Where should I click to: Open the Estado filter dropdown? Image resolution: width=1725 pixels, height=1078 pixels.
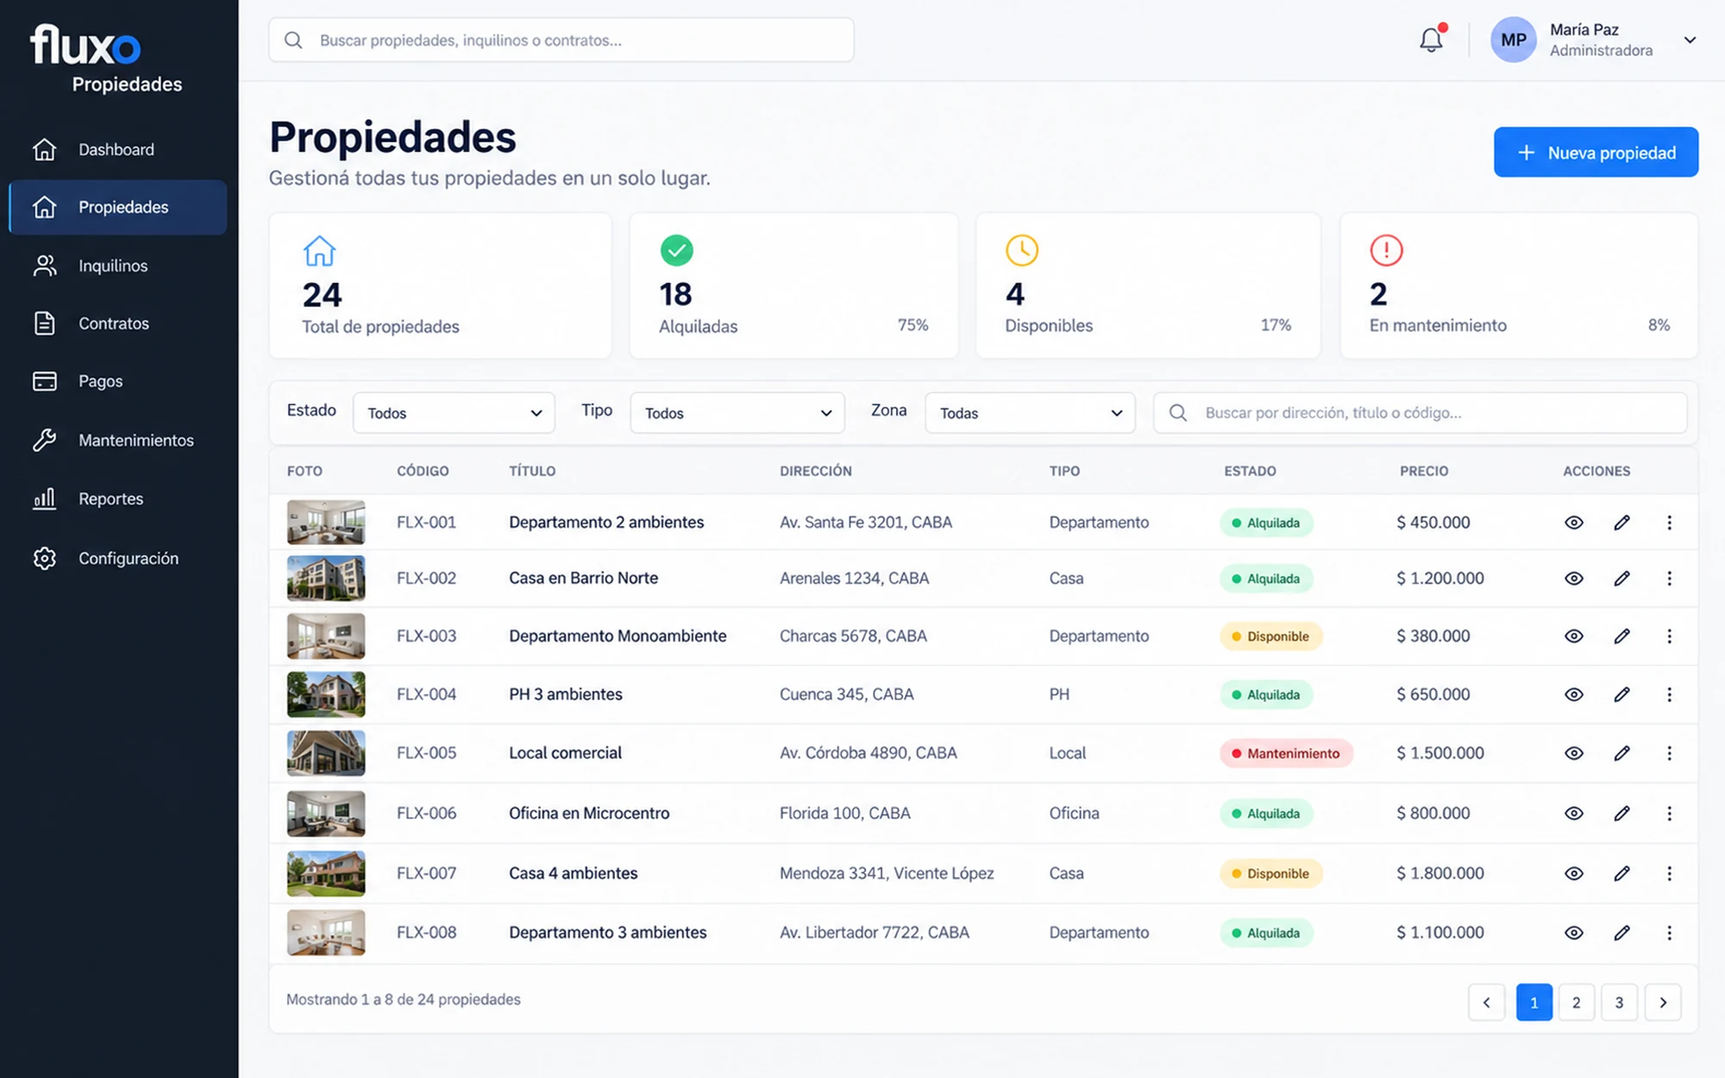[x=454, y=413]
